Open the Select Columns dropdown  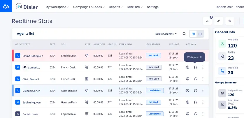pos(166,34)
